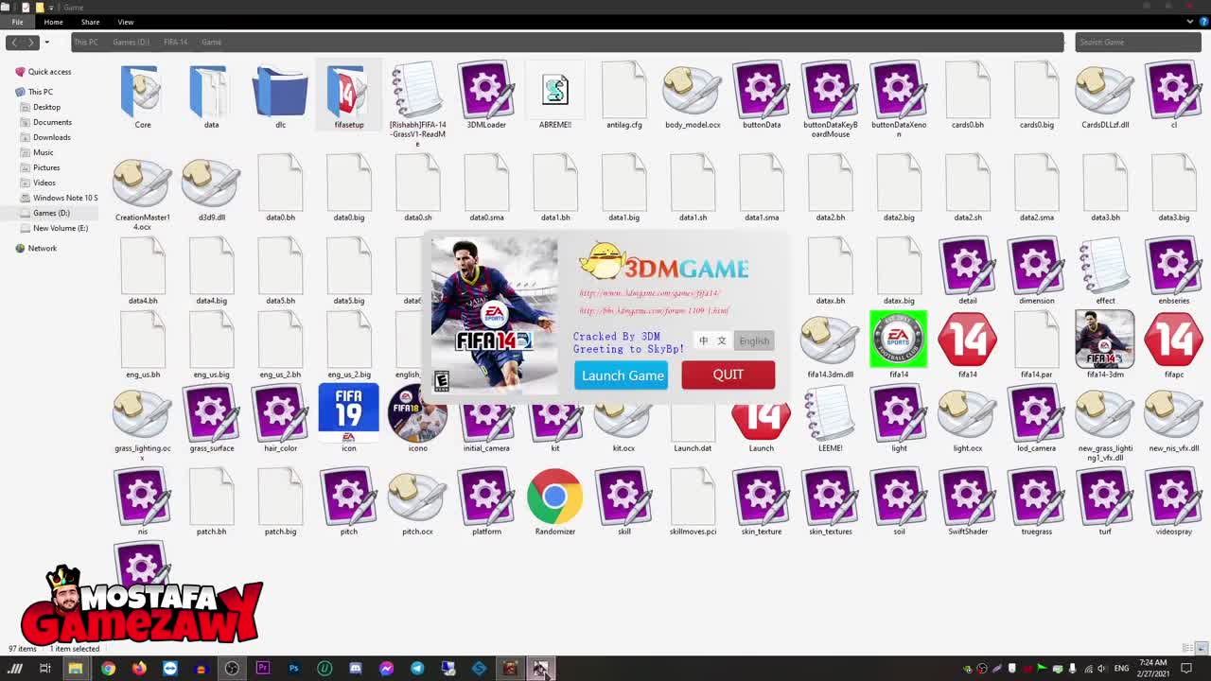The width and height of the screenshot is (1211, 681).
Task: Open the bbs.3dmgame.com forum link
Action: point(654,311)
